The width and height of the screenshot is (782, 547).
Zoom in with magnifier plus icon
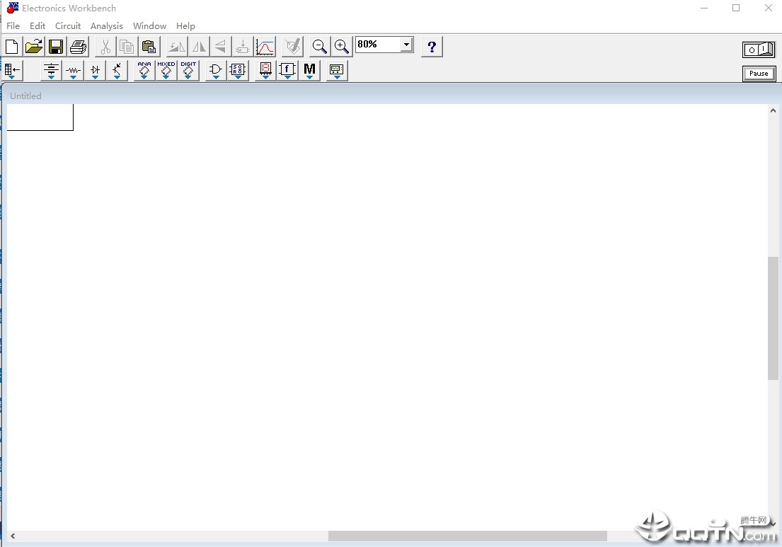point(342,47)
